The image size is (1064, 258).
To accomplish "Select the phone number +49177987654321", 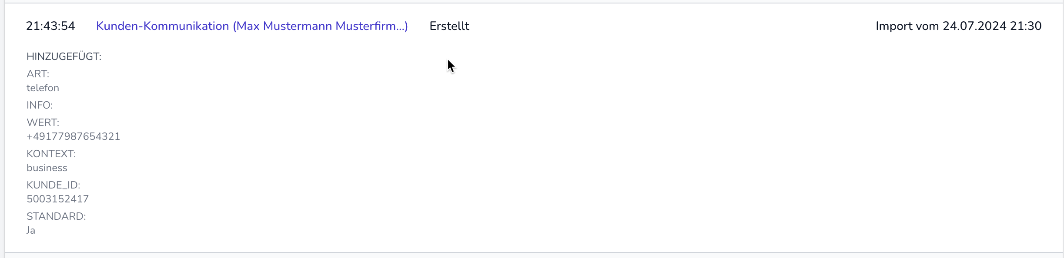I will pyautogui.click(x=73, y=136).
